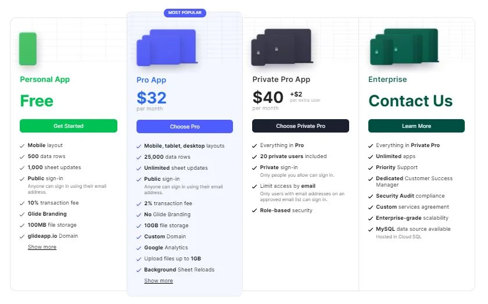
Task: Expand Show more under Pro App
Action: tap(159, 281)
